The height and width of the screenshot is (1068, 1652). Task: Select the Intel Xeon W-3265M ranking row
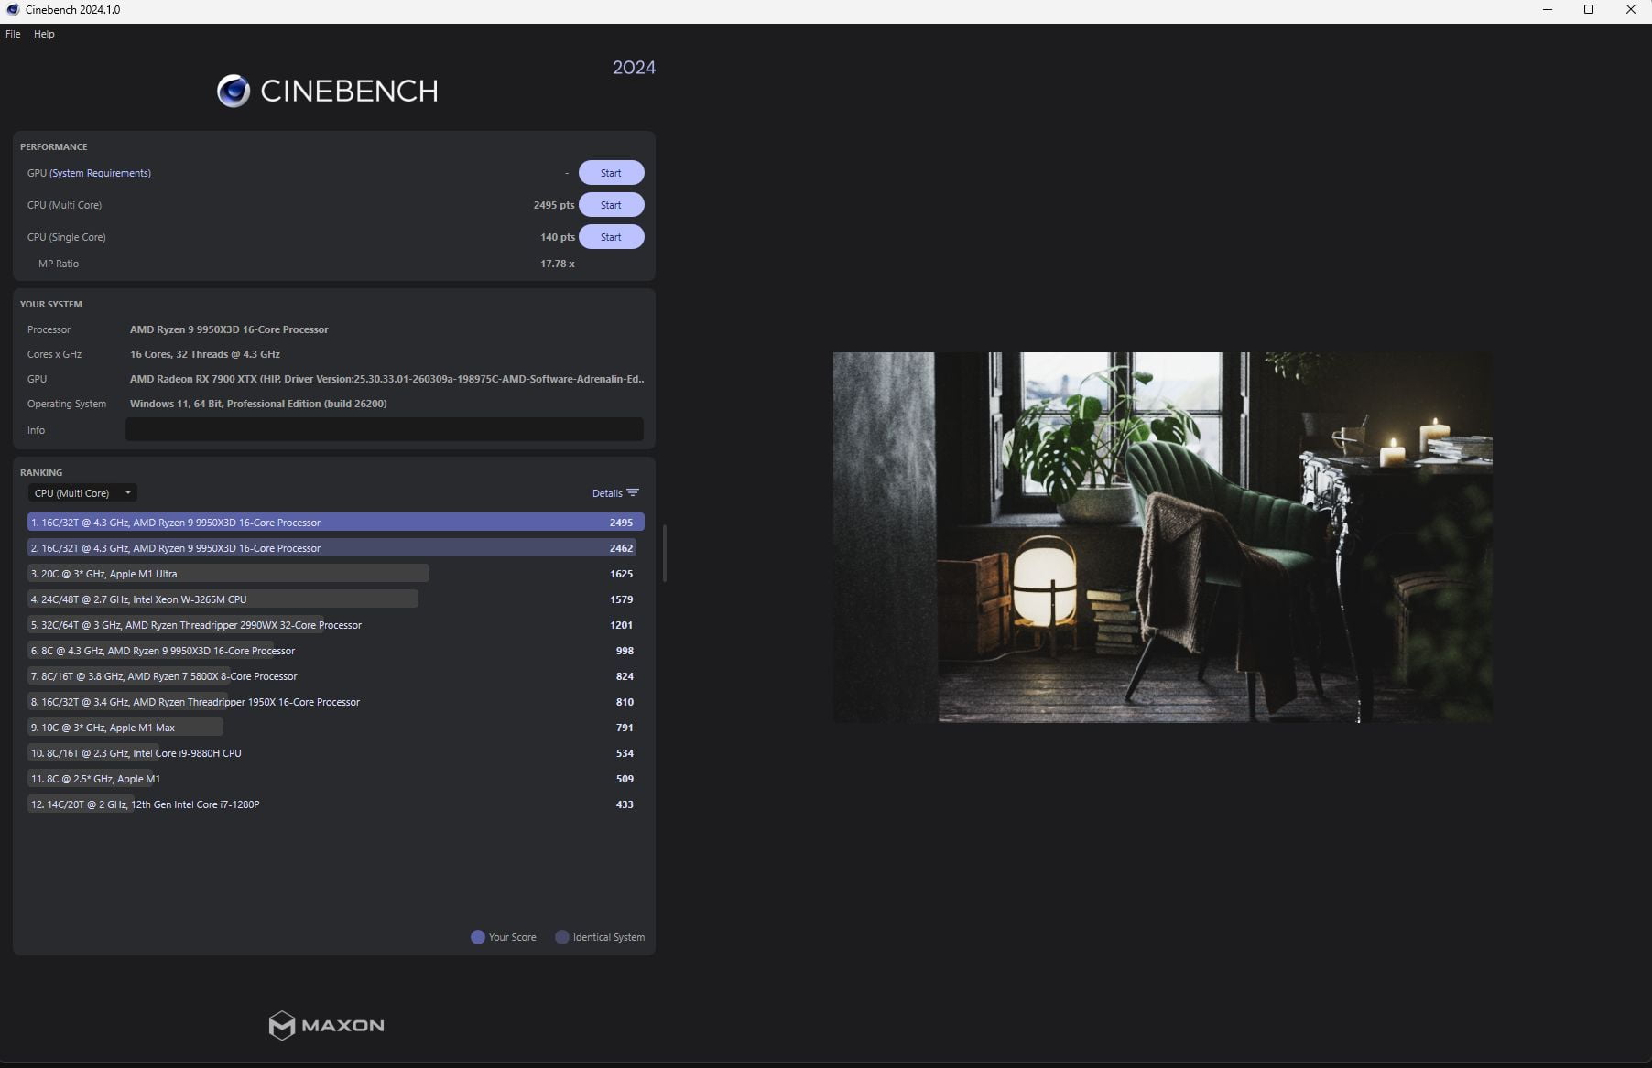[x=335, y=599]
